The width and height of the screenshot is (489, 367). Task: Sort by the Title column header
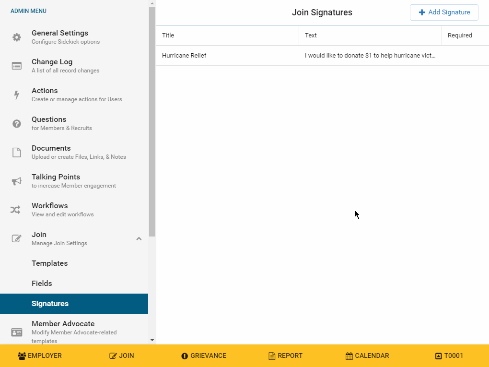[168, 36]
